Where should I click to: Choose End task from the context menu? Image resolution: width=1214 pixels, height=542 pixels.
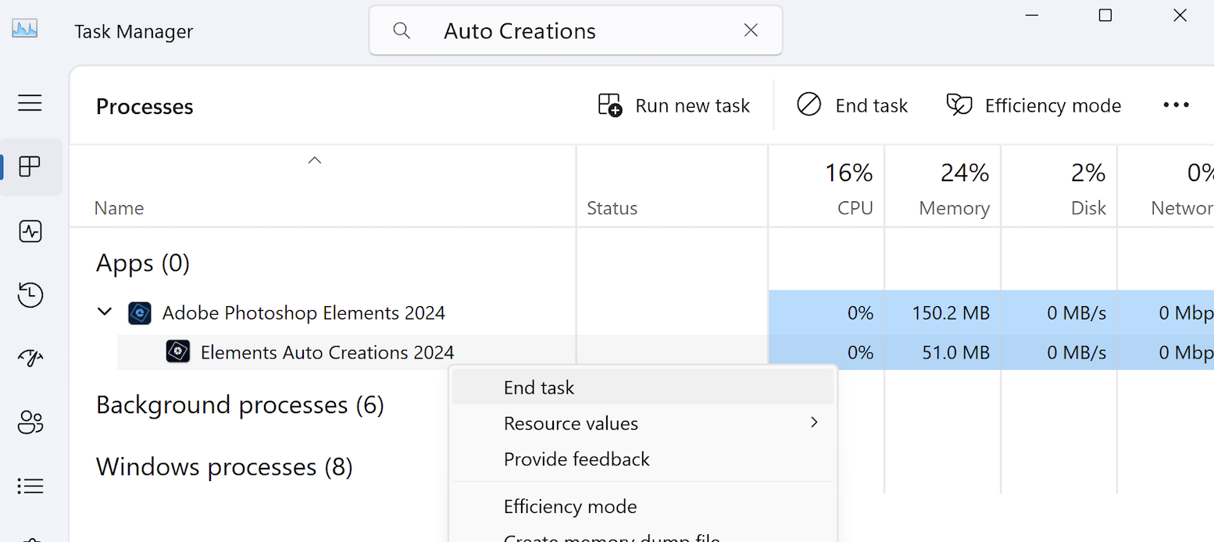pyautogui.click(x=539, y=387)
